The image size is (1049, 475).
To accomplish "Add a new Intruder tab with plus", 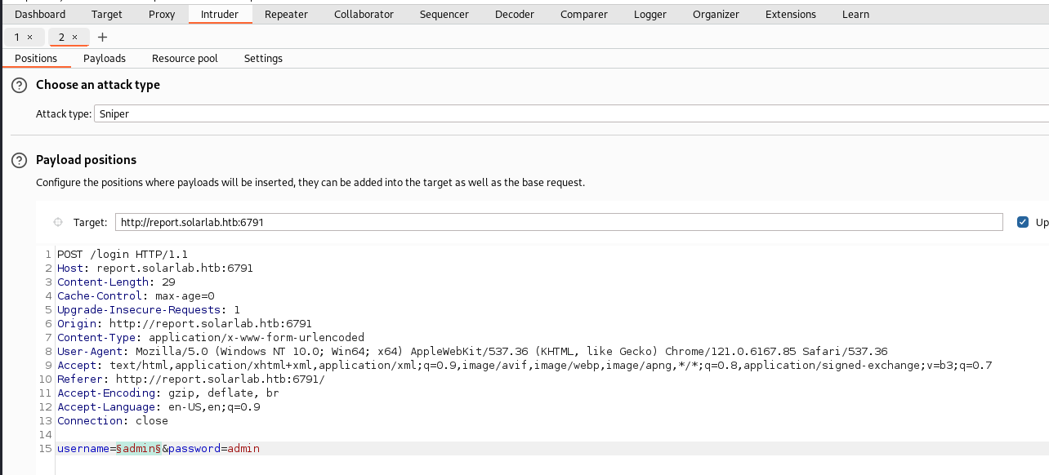I will [102, 38].
